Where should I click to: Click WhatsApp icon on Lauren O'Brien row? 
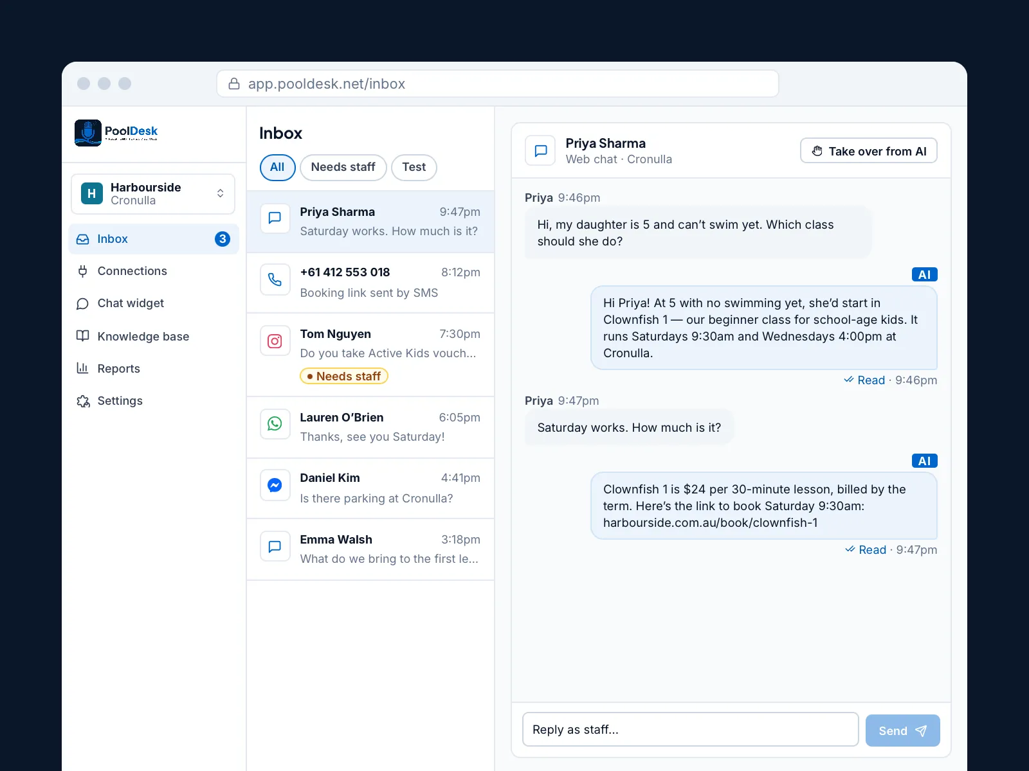[x=275, y=424]
